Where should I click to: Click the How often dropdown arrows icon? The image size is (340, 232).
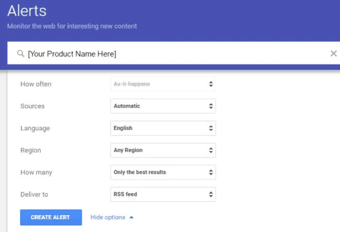click(x=211, y=84)
